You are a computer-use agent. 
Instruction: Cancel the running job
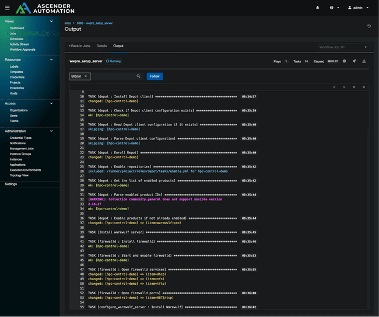344,61
